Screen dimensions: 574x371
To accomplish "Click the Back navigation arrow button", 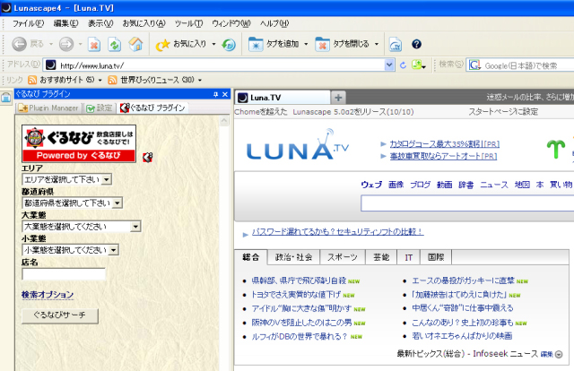I will point(19,44).
